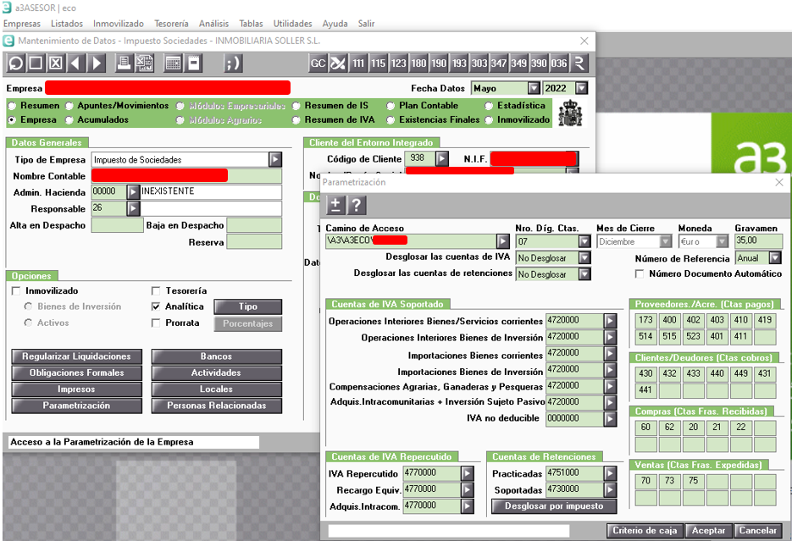Uncheck the Analítica checkbox
Viewport: 792px width, 541px height.
click(156, 306)
